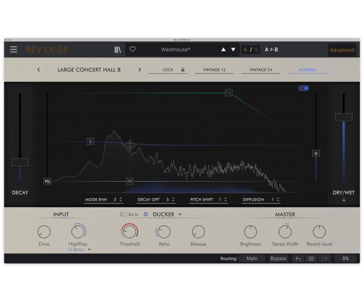Select the VINTAGE 12 mode tab
This screenshot has width=364, height=303.
pyautogui.click(x=214, y=70)
